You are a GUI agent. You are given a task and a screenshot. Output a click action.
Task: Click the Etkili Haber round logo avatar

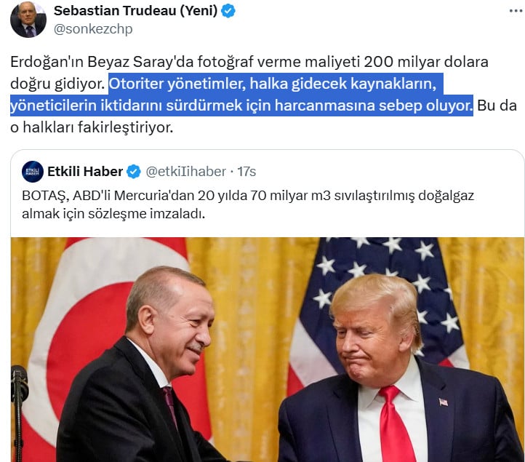point(33,172)
